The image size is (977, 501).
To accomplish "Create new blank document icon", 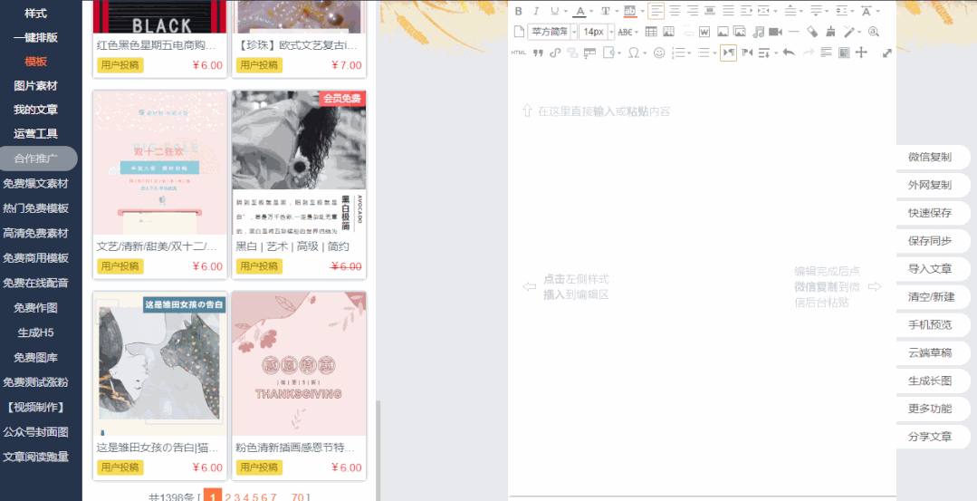I will coord(519,32).
